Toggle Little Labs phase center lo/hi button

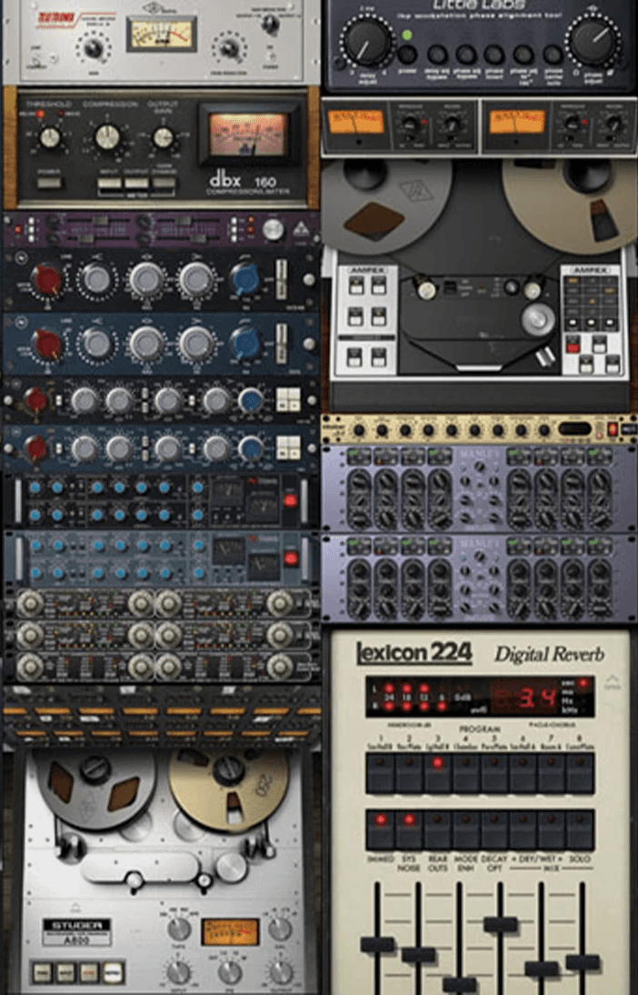[x=553, y=55]
